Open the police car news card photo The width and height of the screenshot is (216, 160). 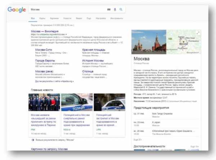[x=77, y=102]
